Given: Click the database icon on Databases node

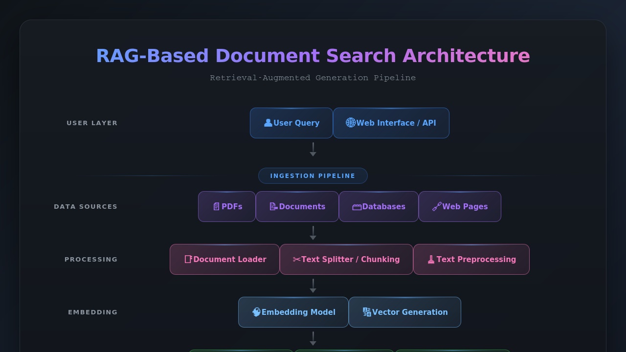Looking at the screenshot, I should click(x=357, y=206).
